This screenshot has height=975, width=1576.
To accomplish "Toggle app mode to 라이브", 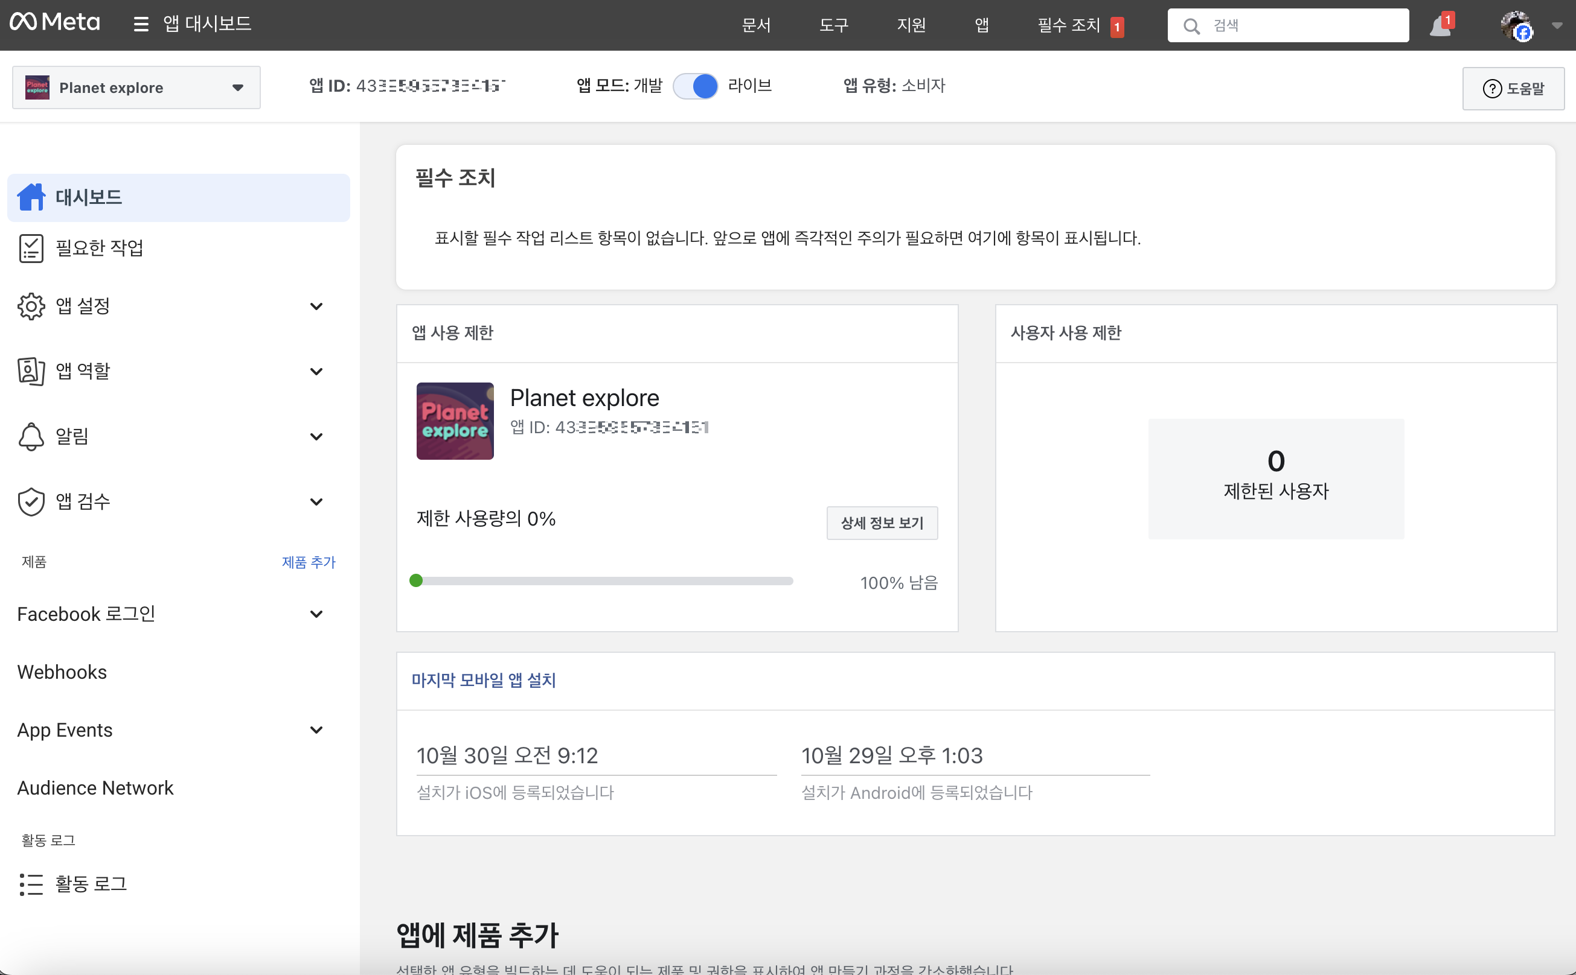I will pos(695,86).
